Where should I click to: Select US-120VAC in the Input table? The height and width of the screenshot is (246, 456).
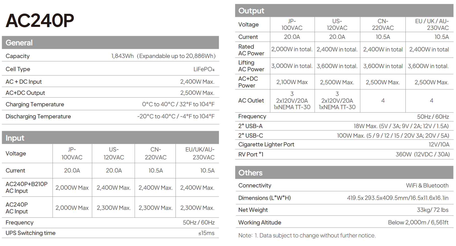[x=114, y=153]
